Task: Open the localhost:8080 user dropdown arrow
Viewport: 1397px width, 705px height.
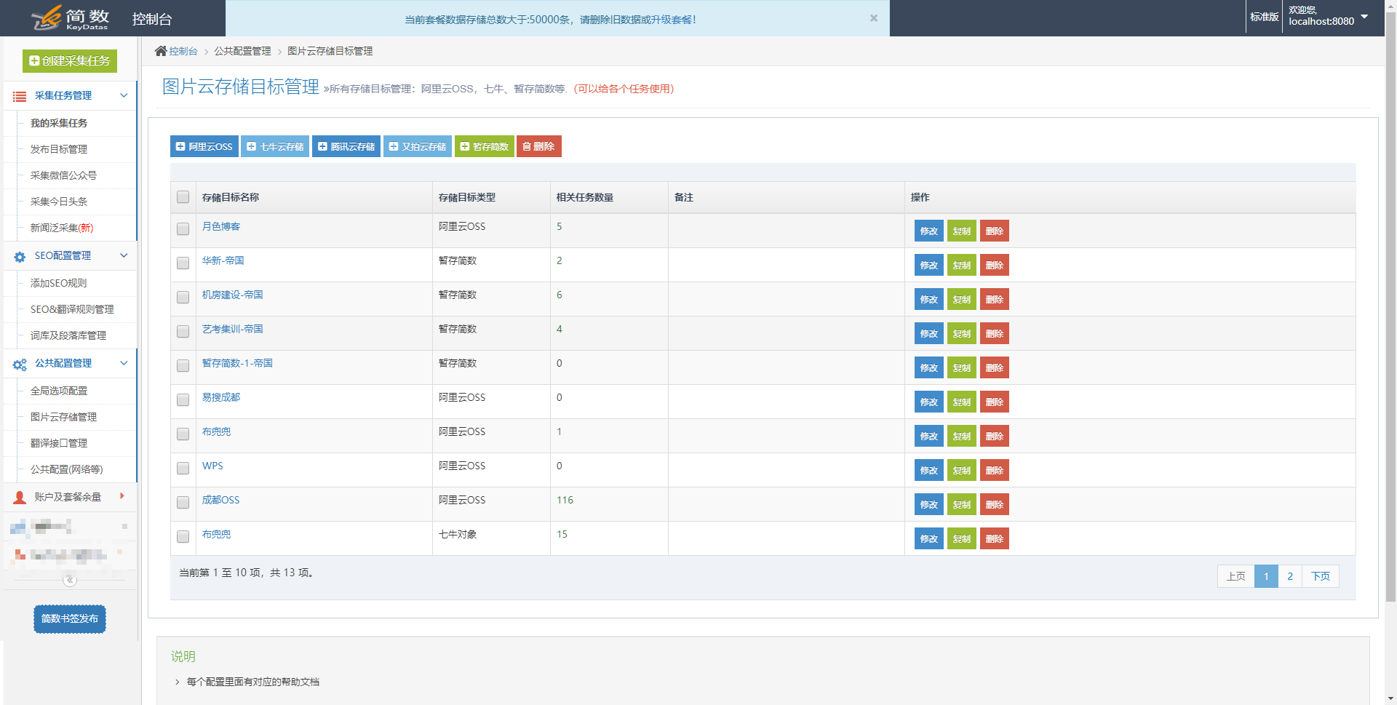Action: pyautogui.click(x=1364, y=16)
